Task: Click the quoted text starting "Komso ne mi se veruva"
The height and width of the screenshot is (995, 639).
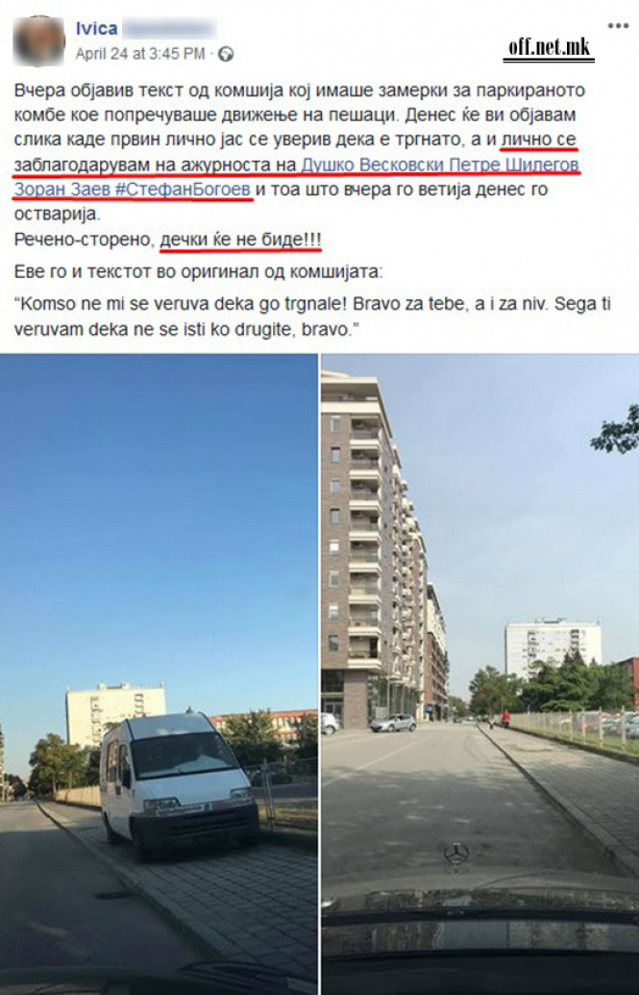Action: (312, 318)
